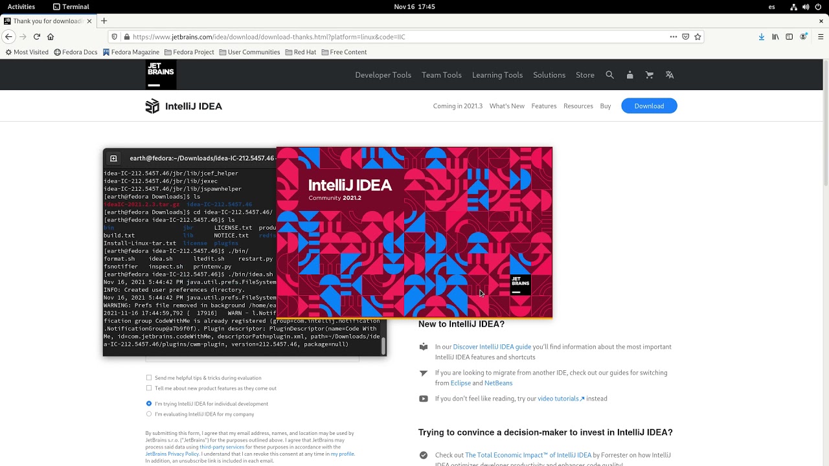This screenshot has width=829, height=466.
Task: Expand Free Content bookmarks folder
Action: coord(344,52)
